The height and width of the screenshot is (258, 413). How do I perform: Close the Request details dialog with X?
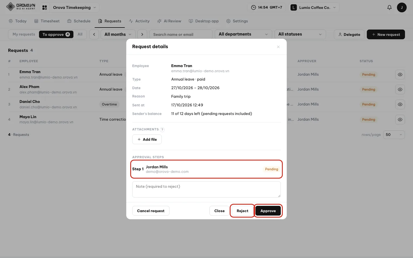(278, 47)
